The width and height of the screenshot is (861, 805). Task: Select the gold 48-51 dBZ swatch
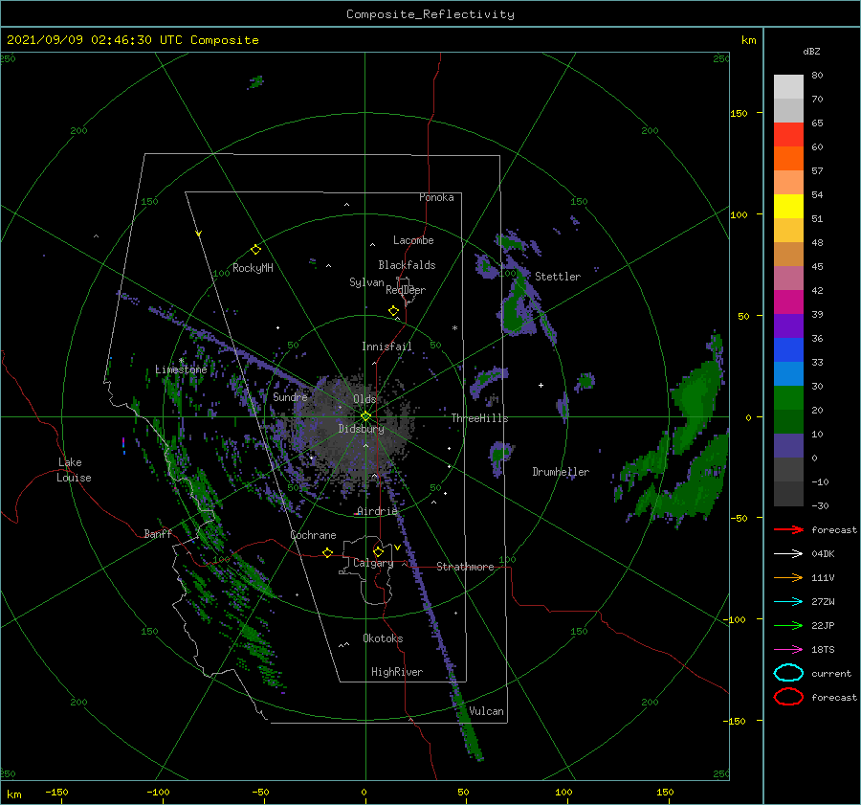click(x=788, y=231)
